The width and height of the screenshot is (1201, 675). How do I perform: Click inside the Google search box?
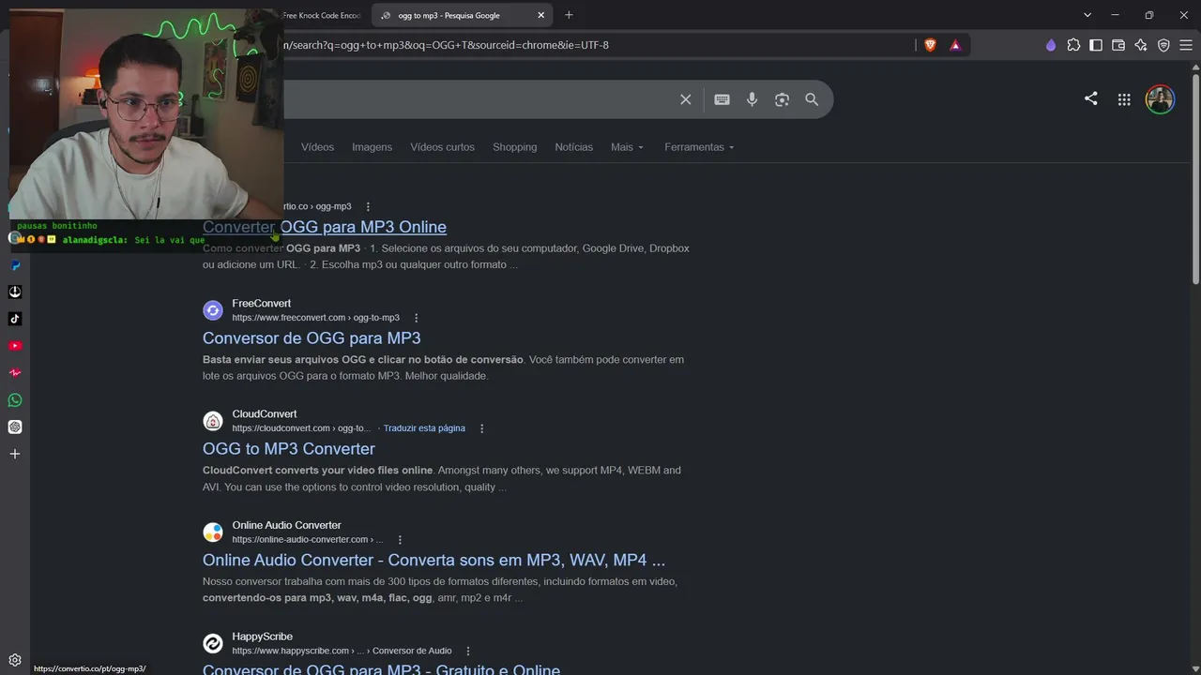477,99
